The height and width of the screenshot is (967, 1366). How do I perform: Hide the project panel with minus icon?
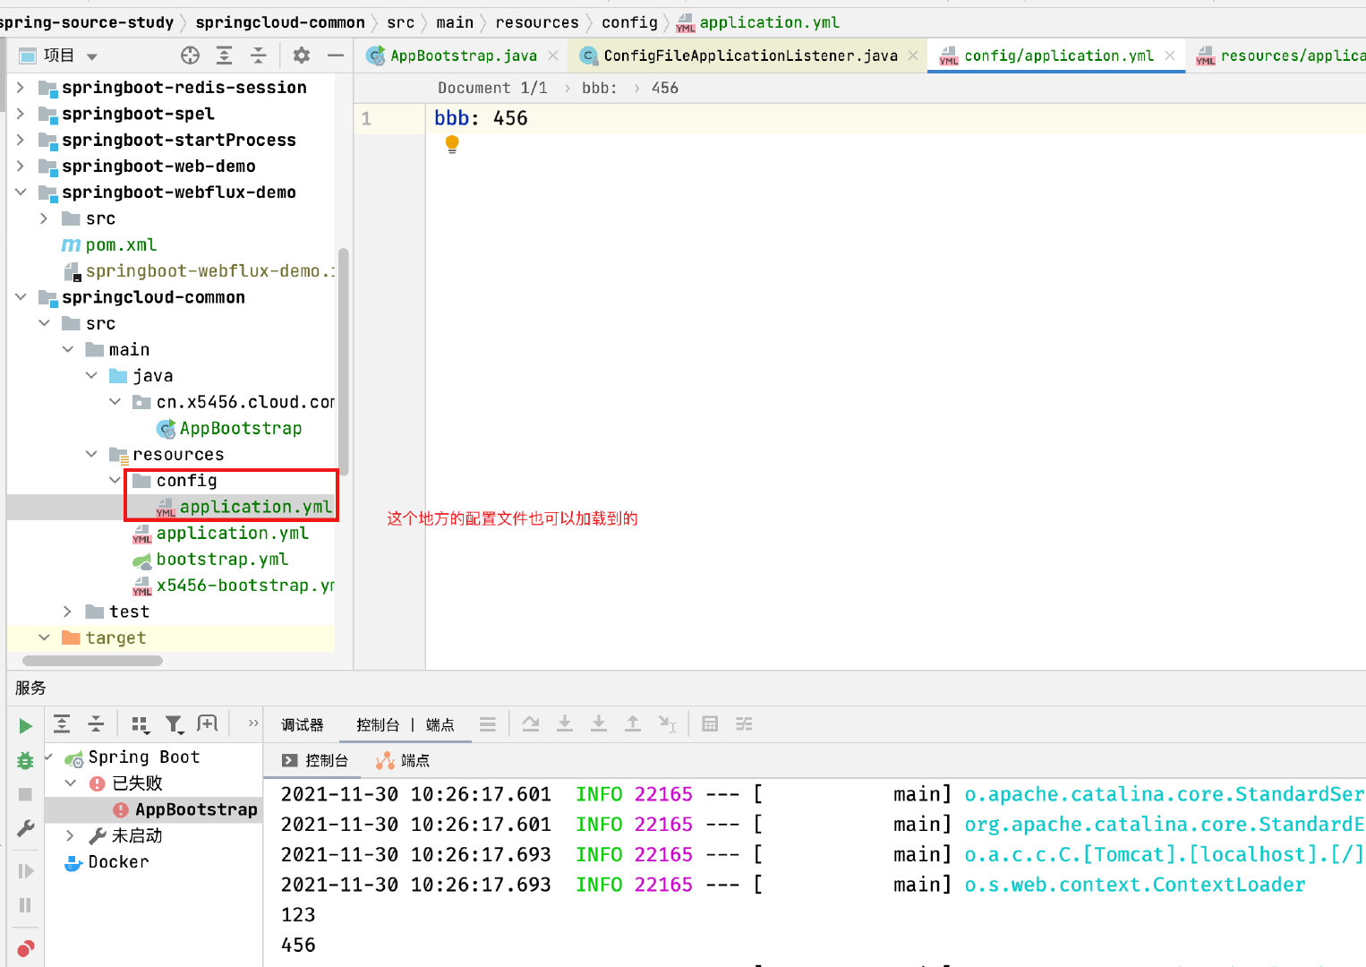336,56
